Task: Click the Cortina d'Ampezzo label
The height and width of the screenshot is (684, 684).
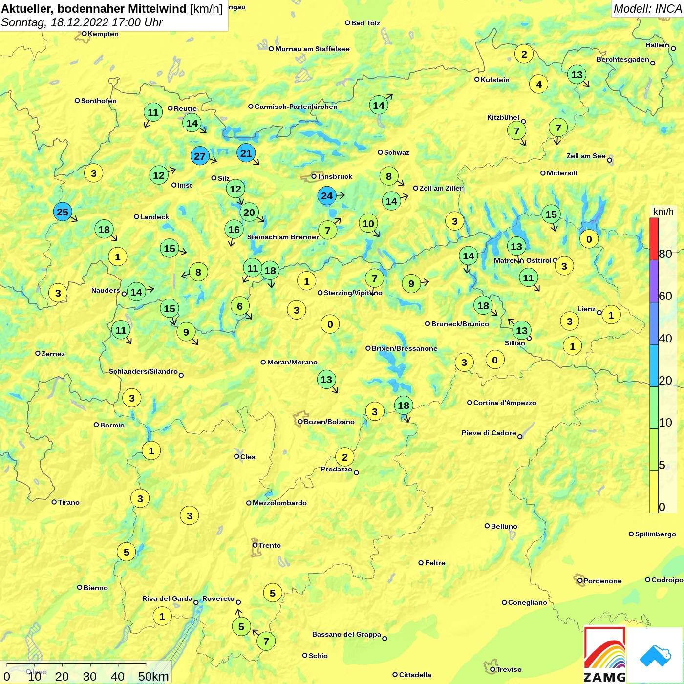Action: (505, 403)
